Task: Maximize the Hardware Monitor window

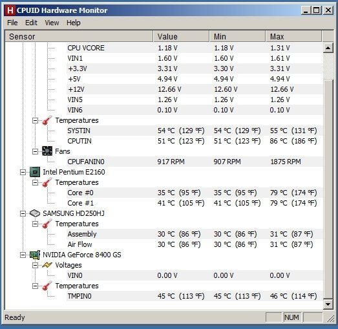Action: point(316,10)
